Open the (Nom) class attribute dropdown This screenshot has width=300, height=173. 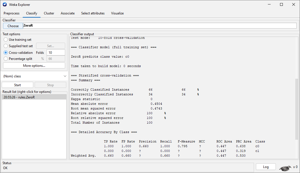pos(34,76)
